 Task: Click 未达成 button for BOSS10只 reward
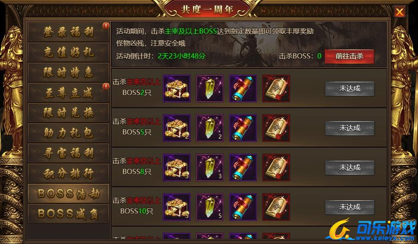tap(350, 207)
